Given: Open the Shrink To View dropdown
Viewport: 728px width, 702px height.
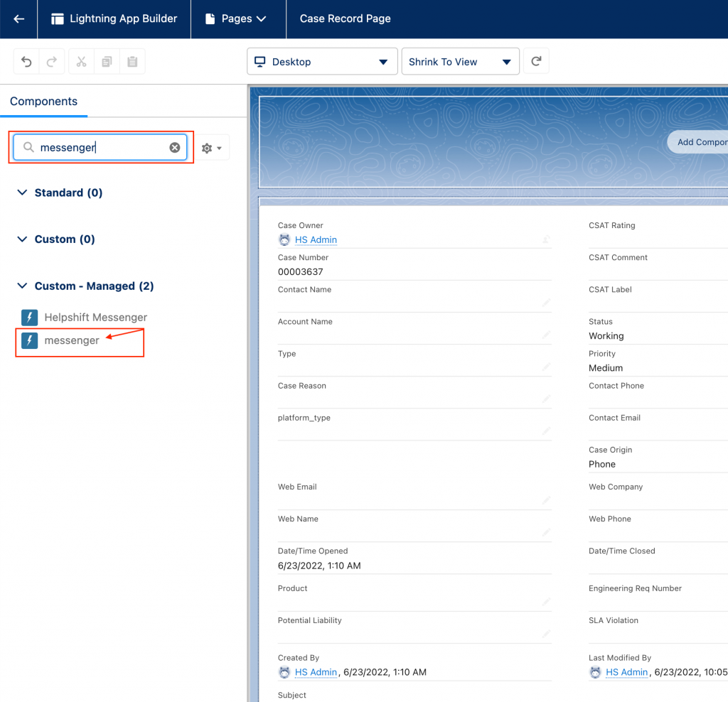Looking at the screenshot, I should click(460, 62).
